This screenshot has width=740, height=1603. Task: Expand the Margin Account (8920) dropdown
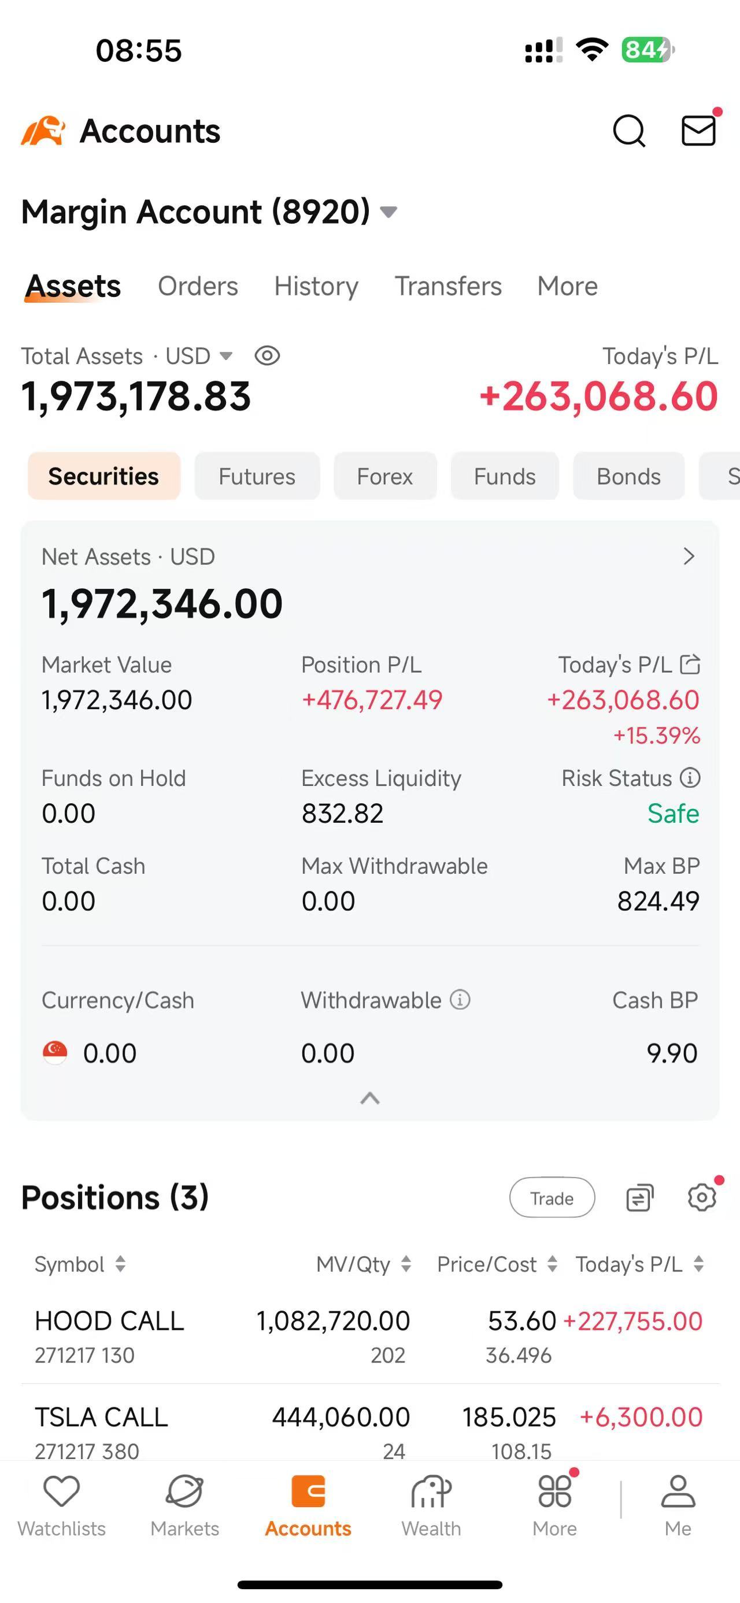tap(388, 212)
